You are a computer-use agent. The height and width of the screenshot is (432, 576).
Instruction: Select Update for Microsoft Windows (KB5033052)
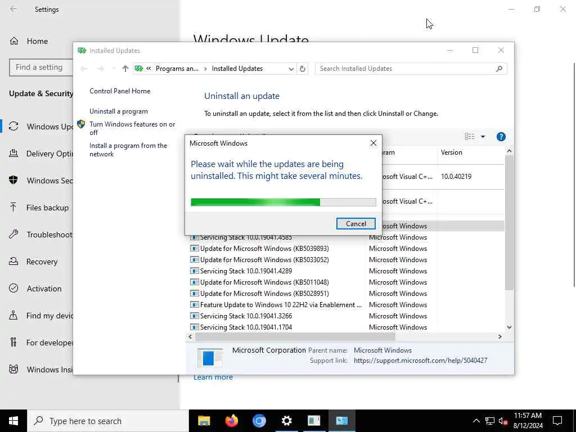tap(264, 260)
